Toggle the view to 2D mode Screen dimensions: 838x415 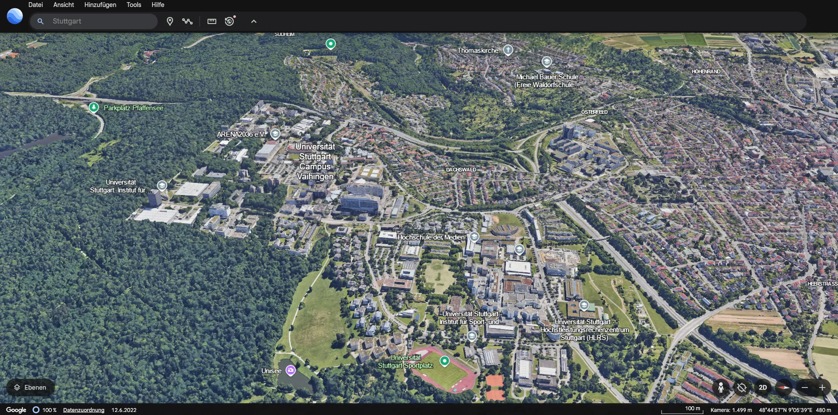[x=763, y=388]
